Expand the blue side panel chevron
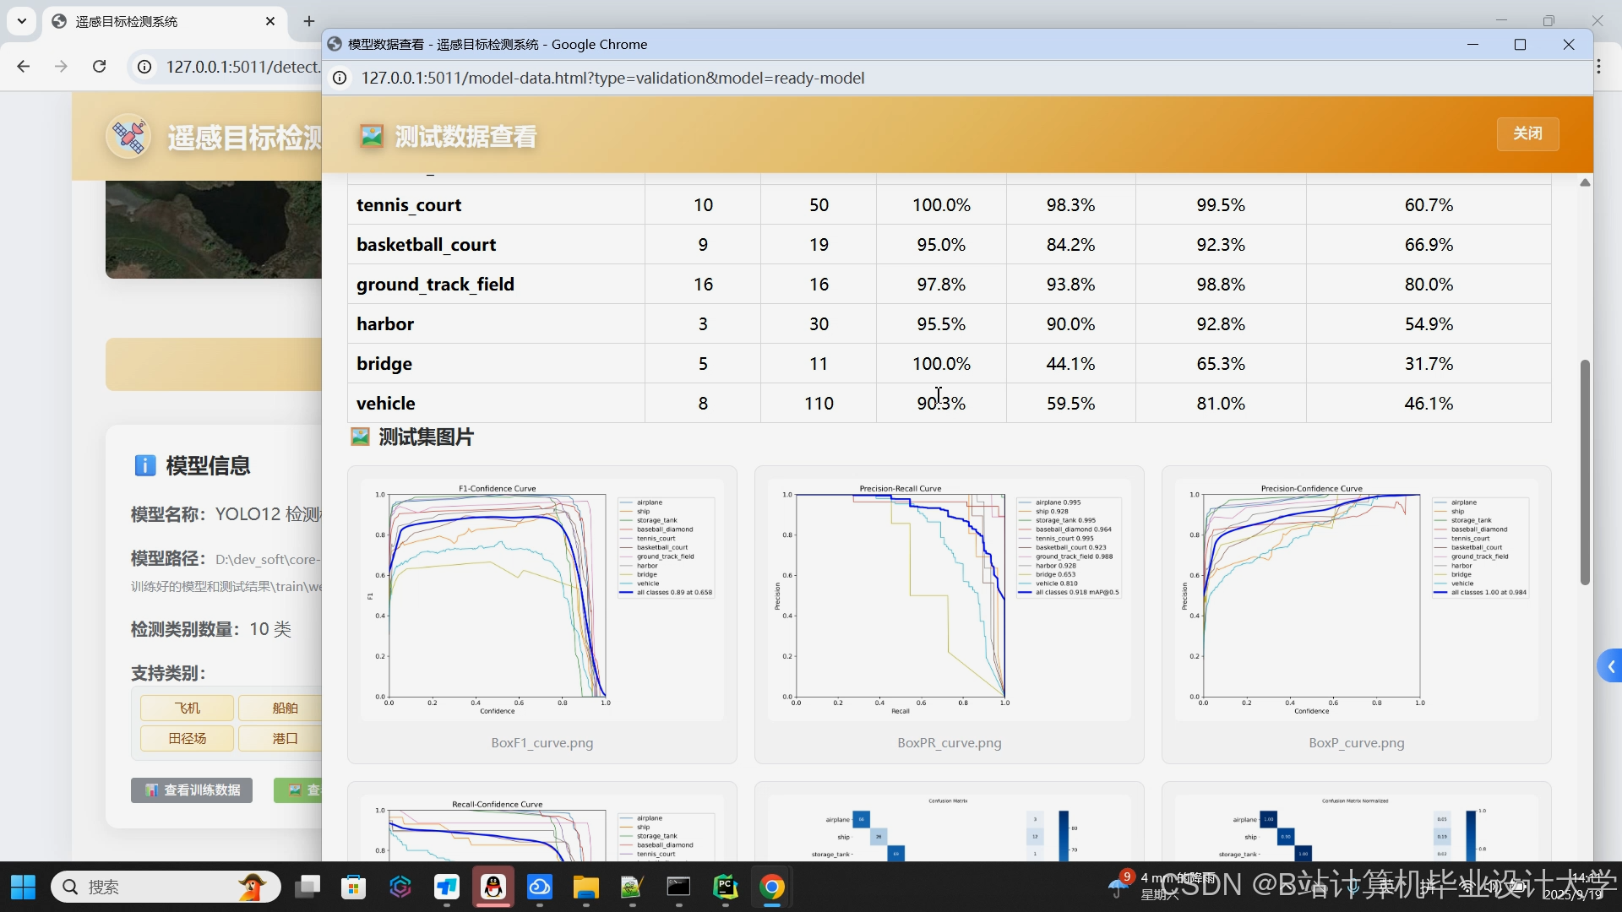This screenshot has height=912, width=1622. tap(1610, 666)
